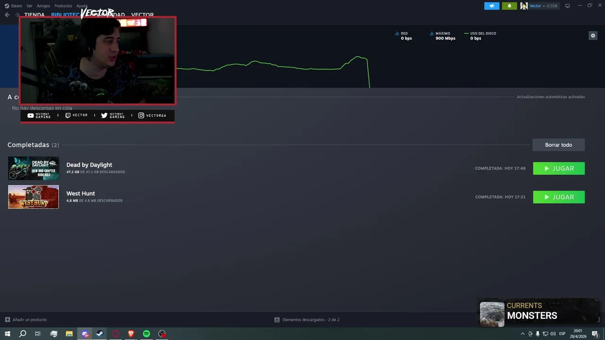
Task: Open the Dead by Daylight thumbnail
Action: (34, 168)
